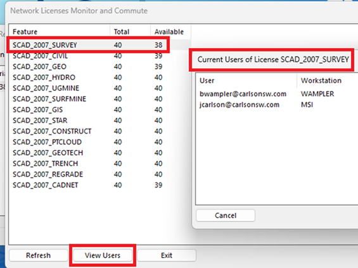Select the SCAD_2007_GEO feature row

[x=99, y=67]
